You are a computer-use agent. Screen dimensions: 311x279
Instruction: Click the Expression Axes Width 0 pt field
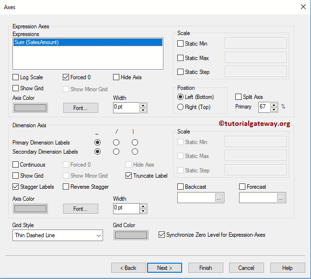(x=127, y=108)
